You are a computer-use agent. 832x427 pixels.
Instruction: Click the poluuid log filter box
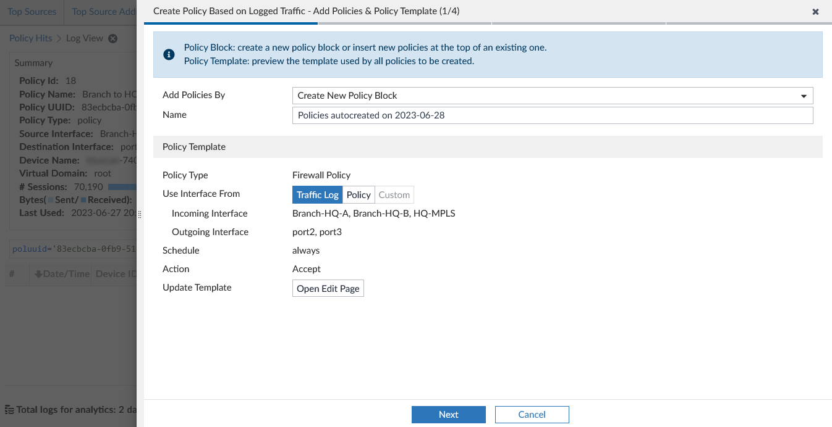(73, 249)
